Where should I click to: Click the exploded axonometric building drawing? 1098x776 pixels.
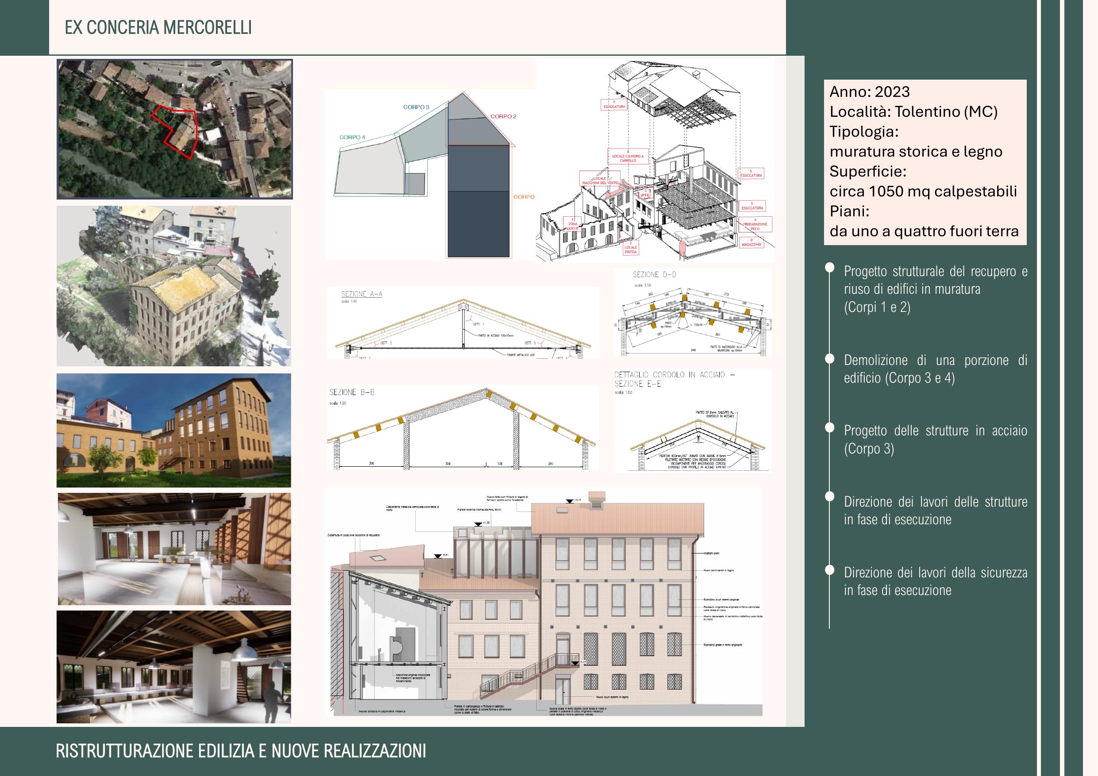(x=655, y=161)
